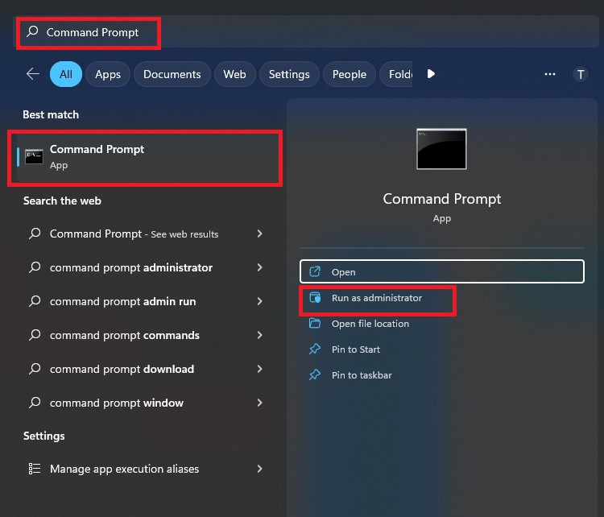The height and width of the screenshot is (517, 604).
Task: Switch to the Settings filter tab
Action: click(x=289, y=74)
